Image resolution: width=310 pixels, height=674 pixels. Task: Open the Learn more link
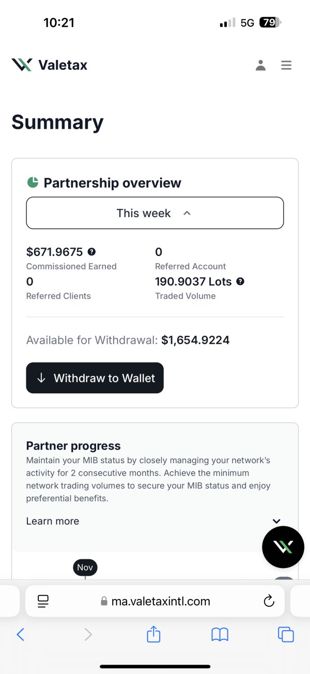pos(53,521)
